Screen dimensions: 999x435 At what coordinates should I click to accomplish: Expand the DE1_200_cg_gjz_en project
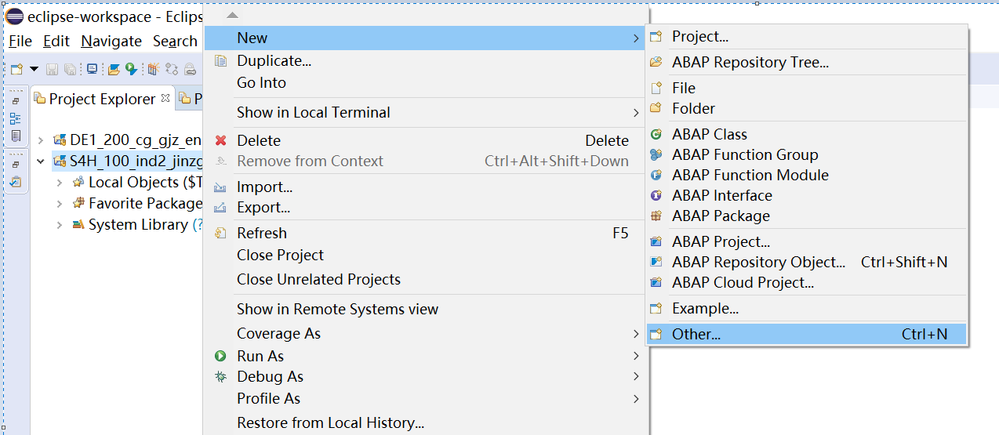point(41,140)
